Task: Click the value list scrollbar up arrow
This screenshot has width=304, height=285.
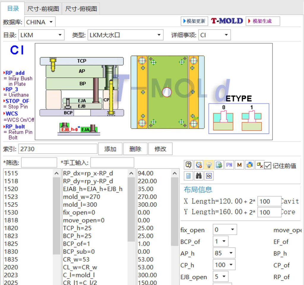Action: (175, 173)
